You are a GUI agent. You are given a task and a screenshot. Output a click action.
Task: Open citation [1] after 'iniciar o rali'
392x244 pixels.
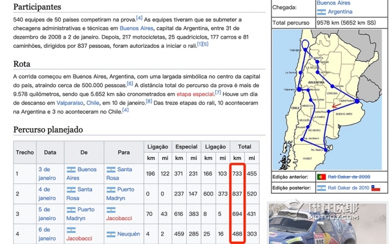(200, 44)
